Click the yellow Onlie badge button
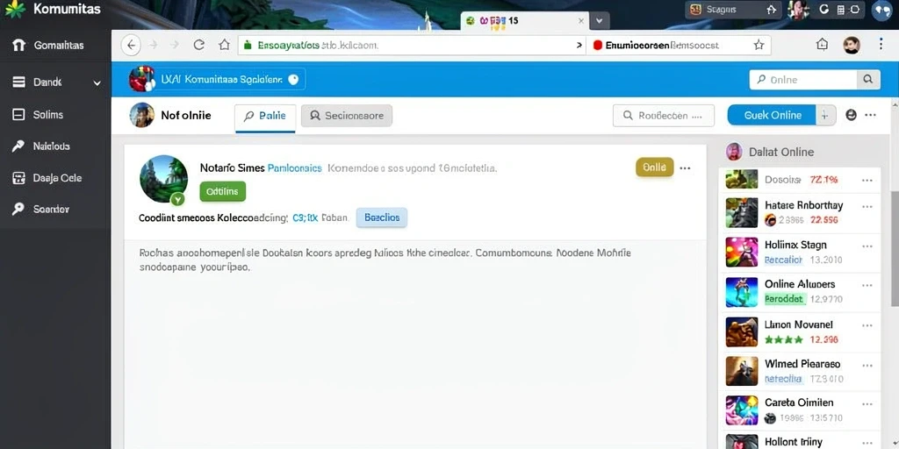This screenshot has height=449, width=899. (x=654, y=167)
